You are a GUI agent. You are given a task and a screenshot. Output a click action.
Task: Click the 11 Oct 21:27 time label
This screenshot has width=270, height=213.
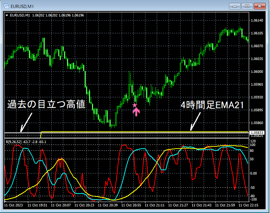[x=178, y=205]
